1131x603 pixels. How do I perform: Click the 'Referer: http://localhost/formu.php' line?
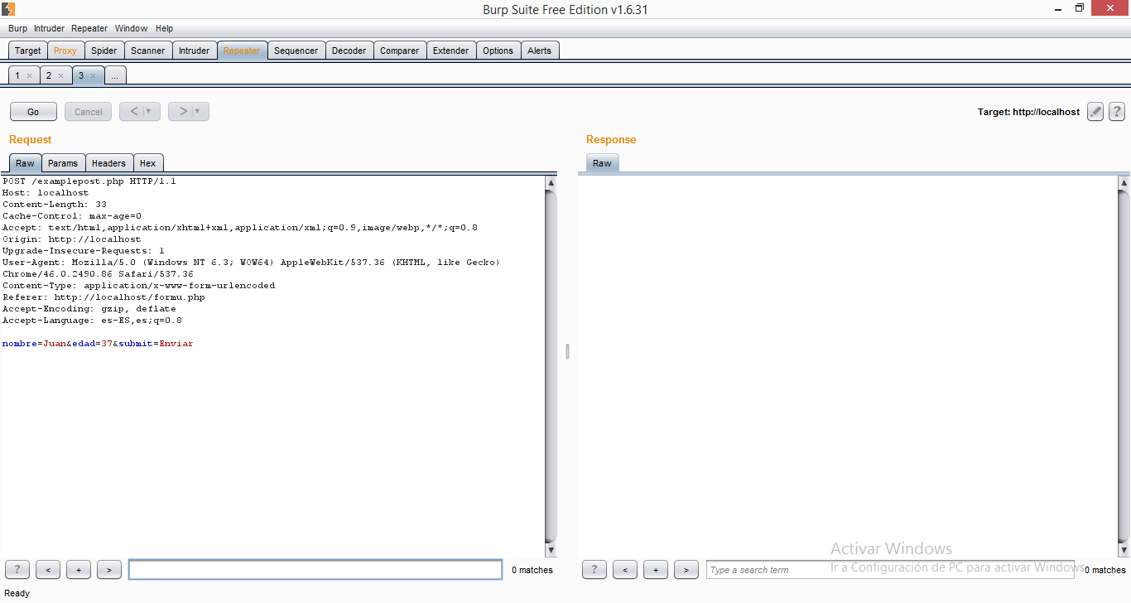pos(103,297)
